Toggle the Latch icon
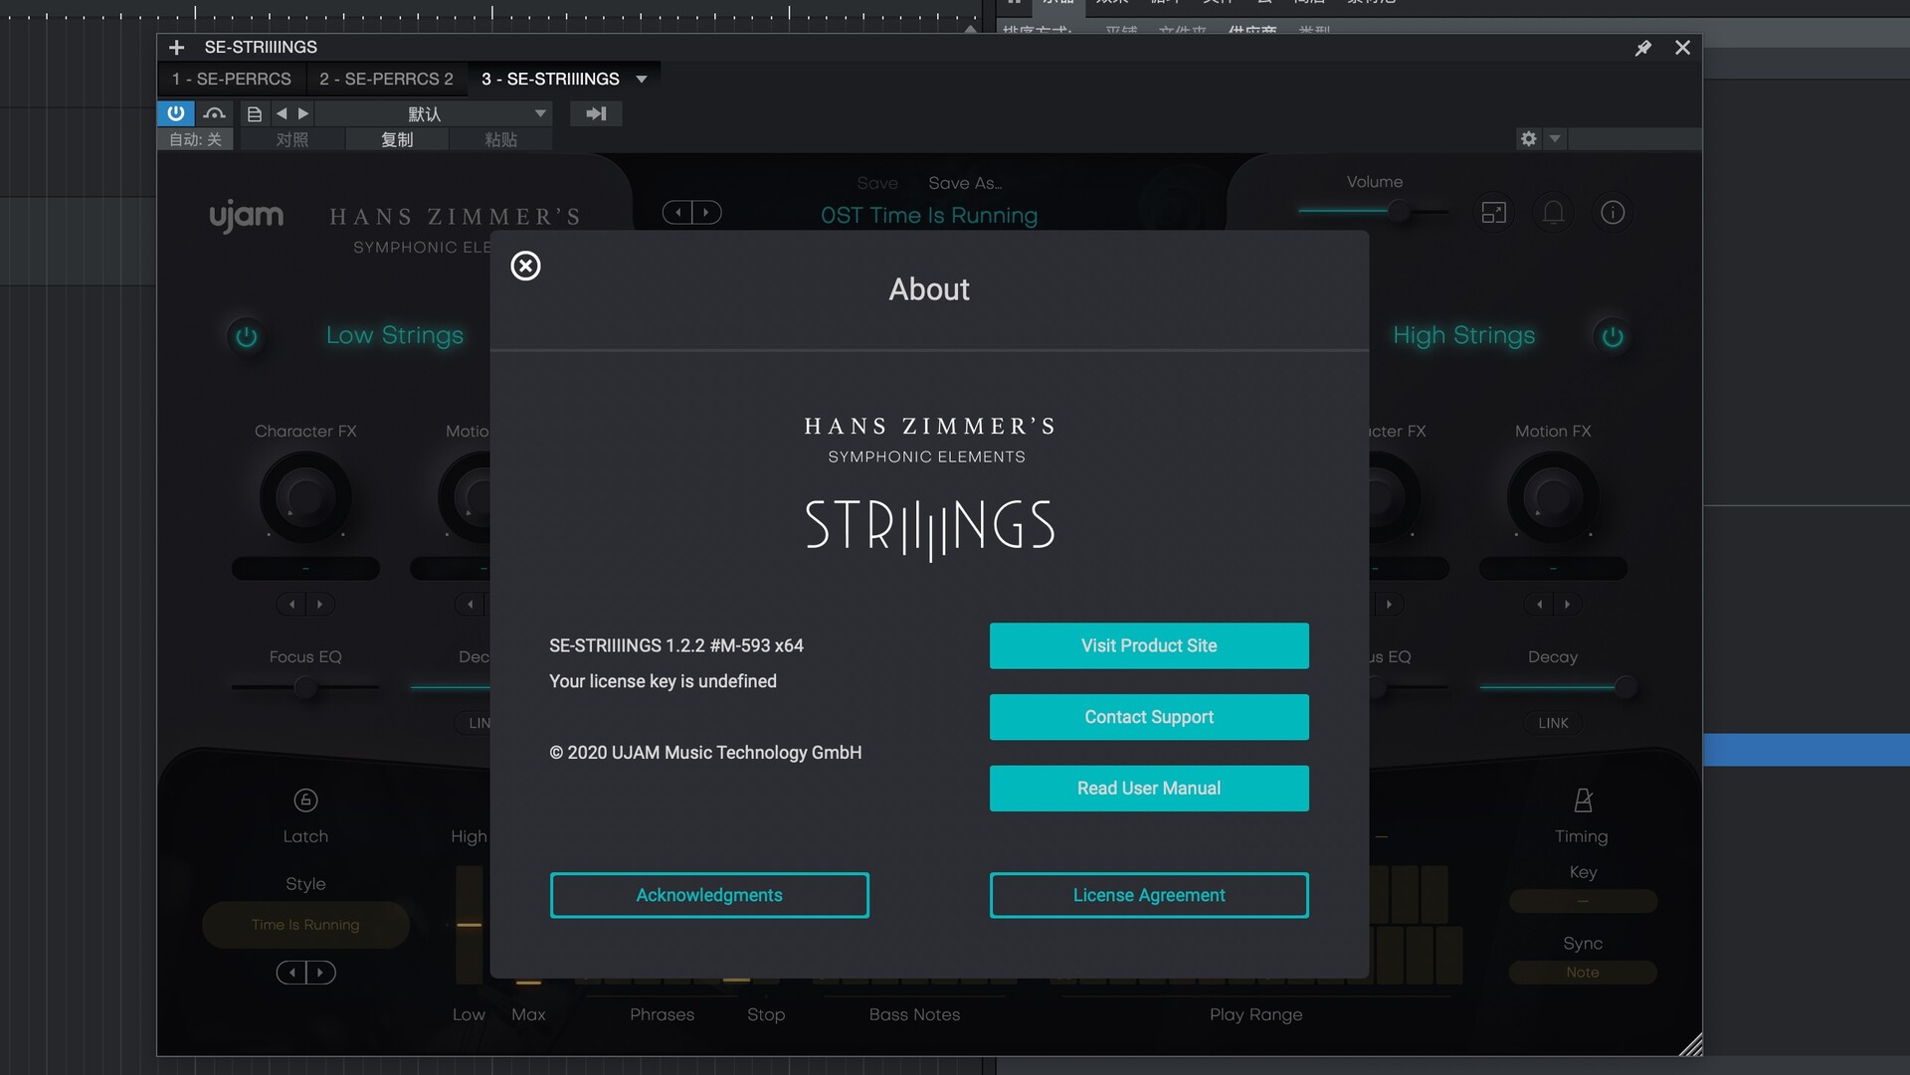 pyautogui.click(x=305, y=800)
